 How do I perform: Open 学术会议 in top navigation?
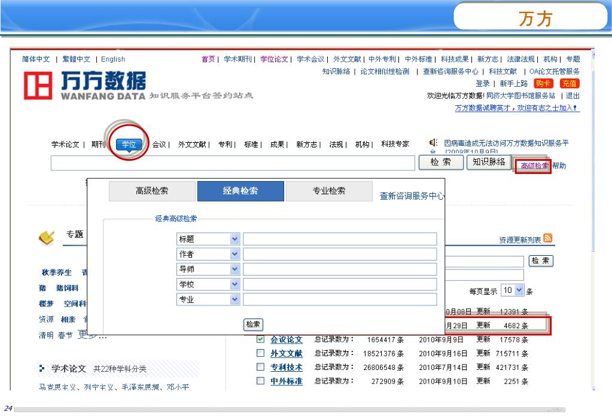coord(310,59)
